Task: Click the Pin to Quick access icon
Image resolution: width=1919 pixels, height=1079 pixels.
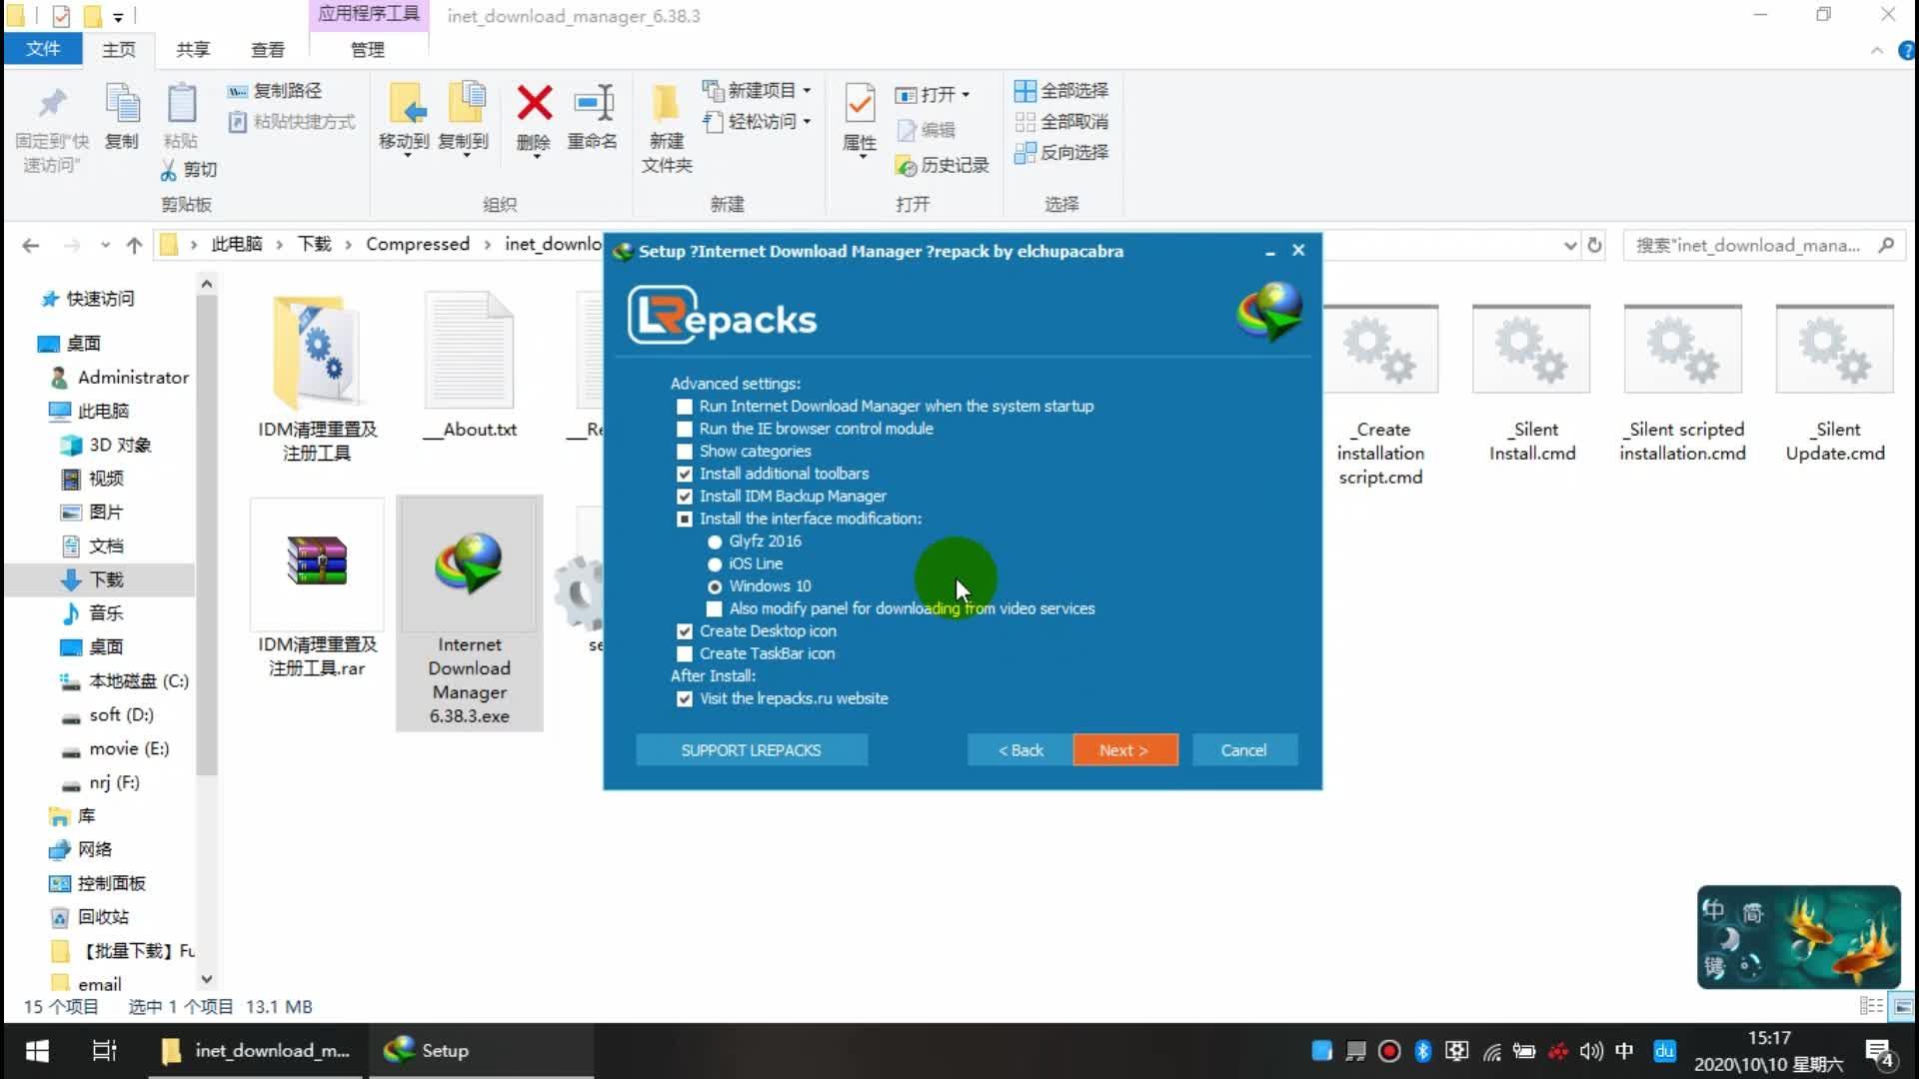Action: 52,104
